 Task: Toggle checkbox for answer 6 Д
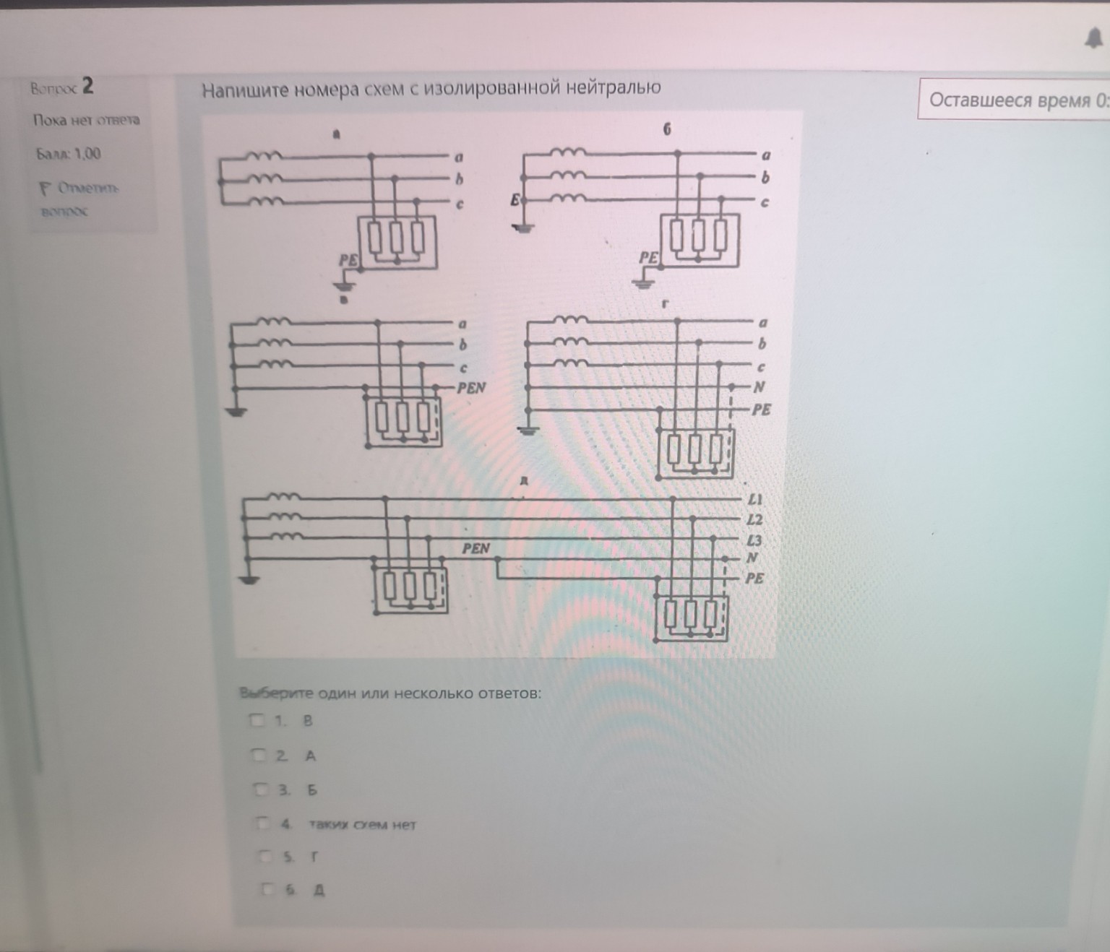point(269,889)
